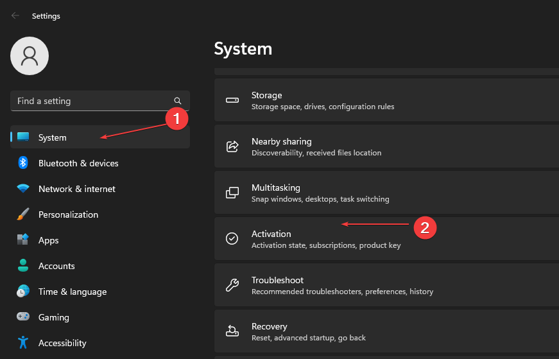Select System in the sidebar
Viewport: 559px width, 359px height.
pyautogui.click(x=53, y=137)
